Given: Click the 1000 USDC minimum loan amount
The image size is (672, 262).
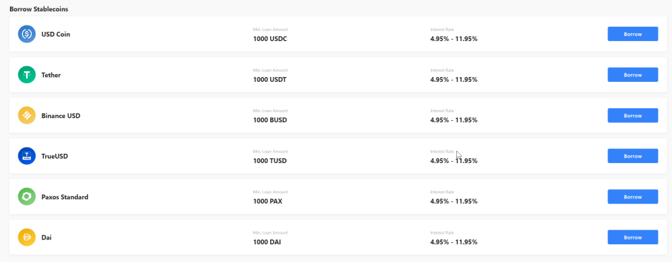Looking at the screenshot, I should click(x=270, y=39).
